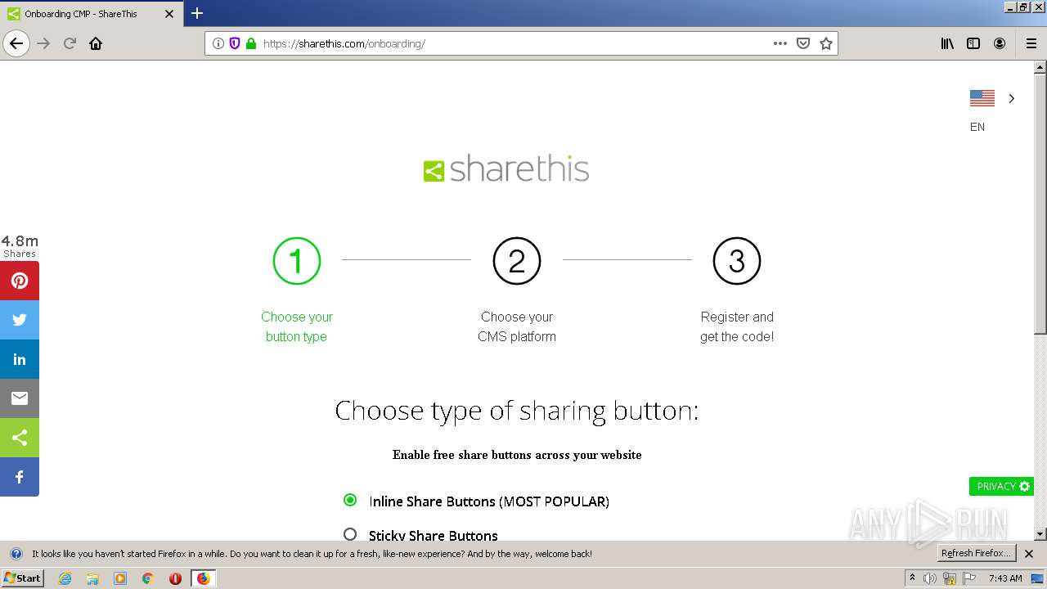View the secure connection padlock details

(x=251, y=43)
